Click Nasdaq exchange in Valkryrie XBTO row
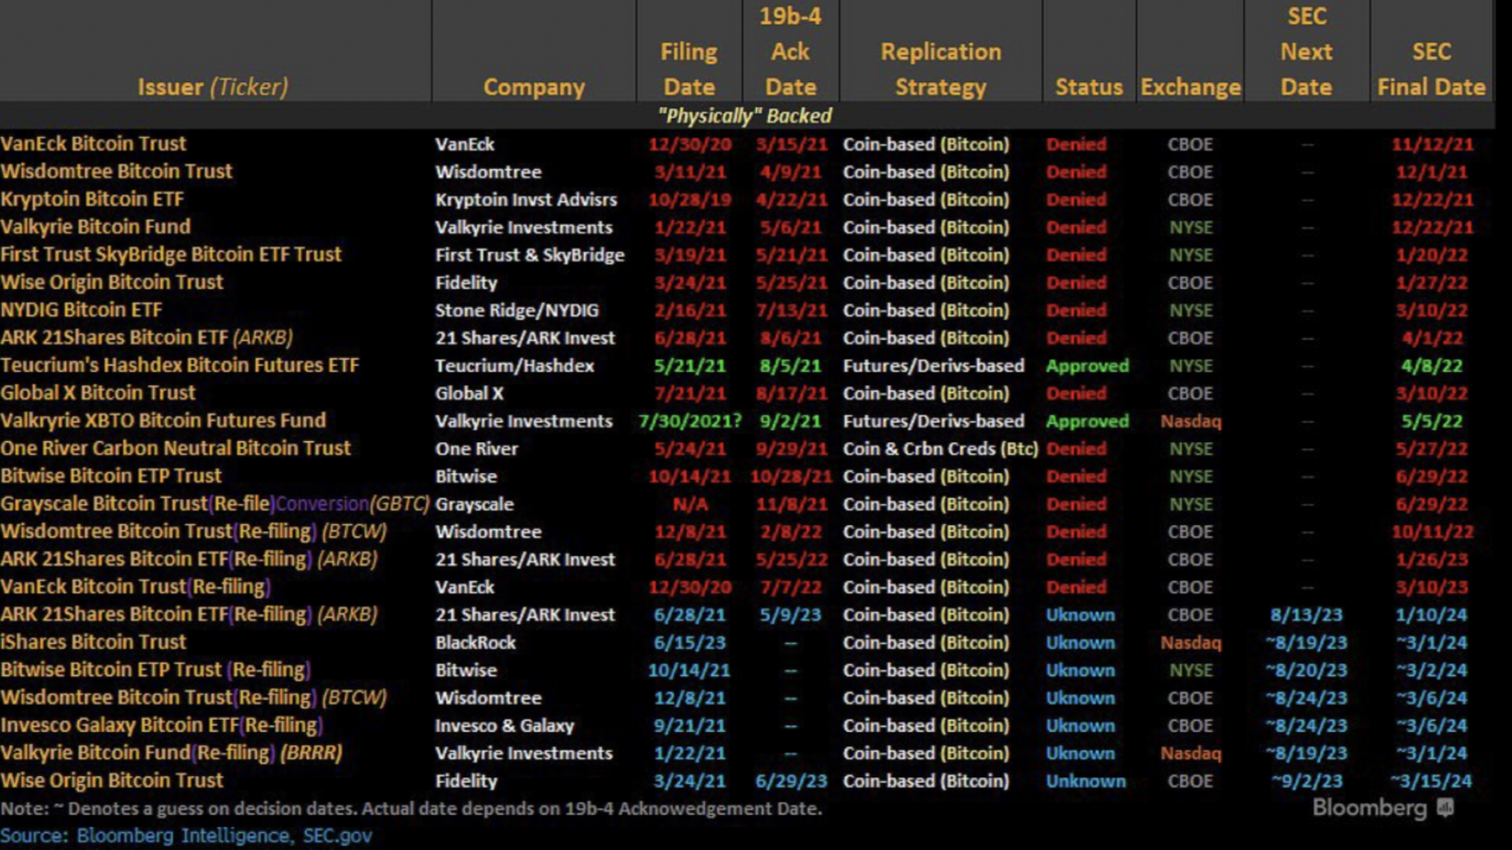This screenshot has height=850, width=1512. tap(1191, 420)
